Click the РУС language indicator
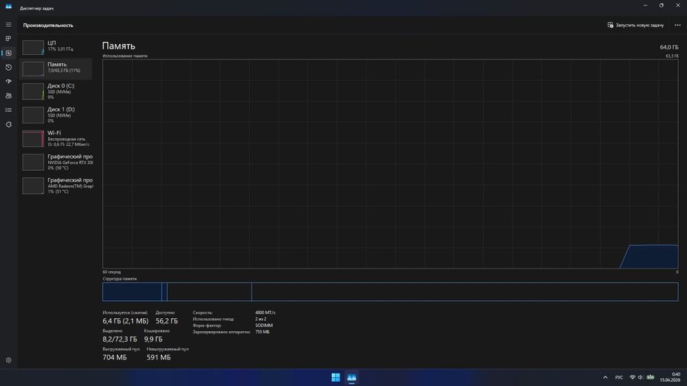 (619, 377)
